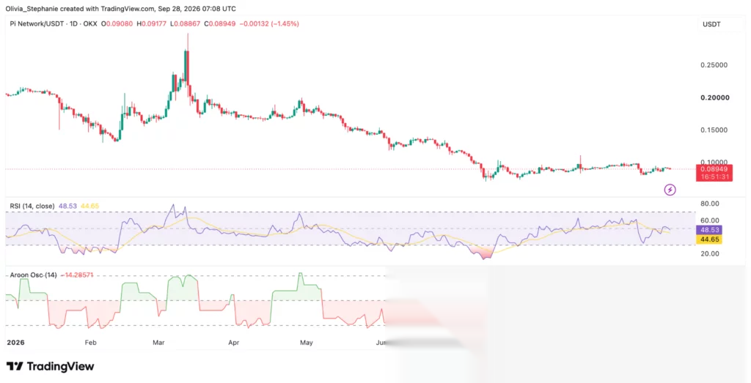
Task: Click the TradingView logo
Action: pyautogui.click(x=50, y=367)
